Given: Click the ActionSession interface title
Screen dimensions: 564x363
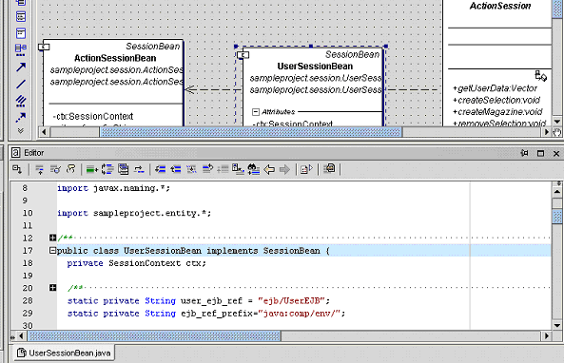Looking at the screenshot, I should coord(500,6).
